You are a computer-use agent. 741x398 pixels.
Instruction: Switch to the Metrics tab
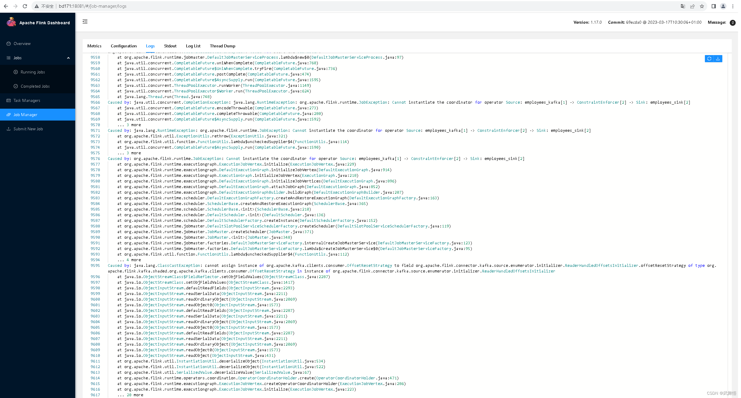[94, 46]
